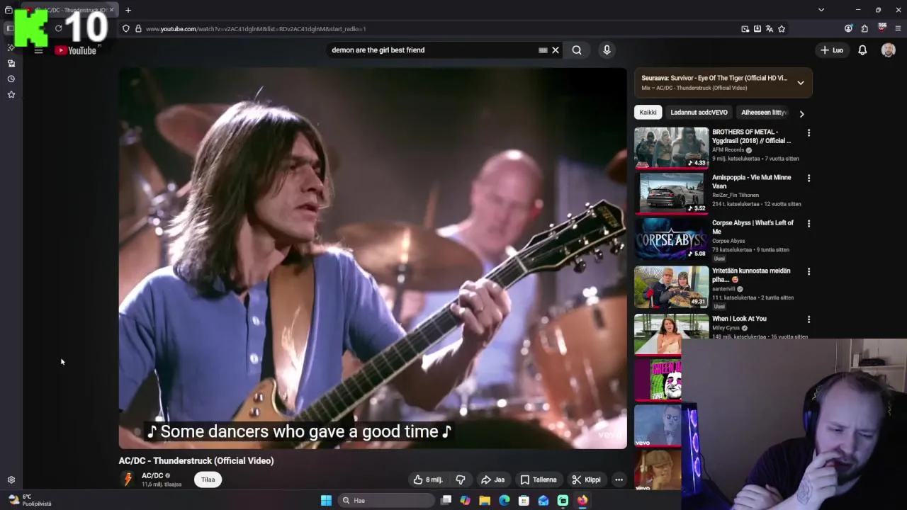Open Microsoft Edge from taskbar
Screen dimensions: 907x510
[504, 501]
